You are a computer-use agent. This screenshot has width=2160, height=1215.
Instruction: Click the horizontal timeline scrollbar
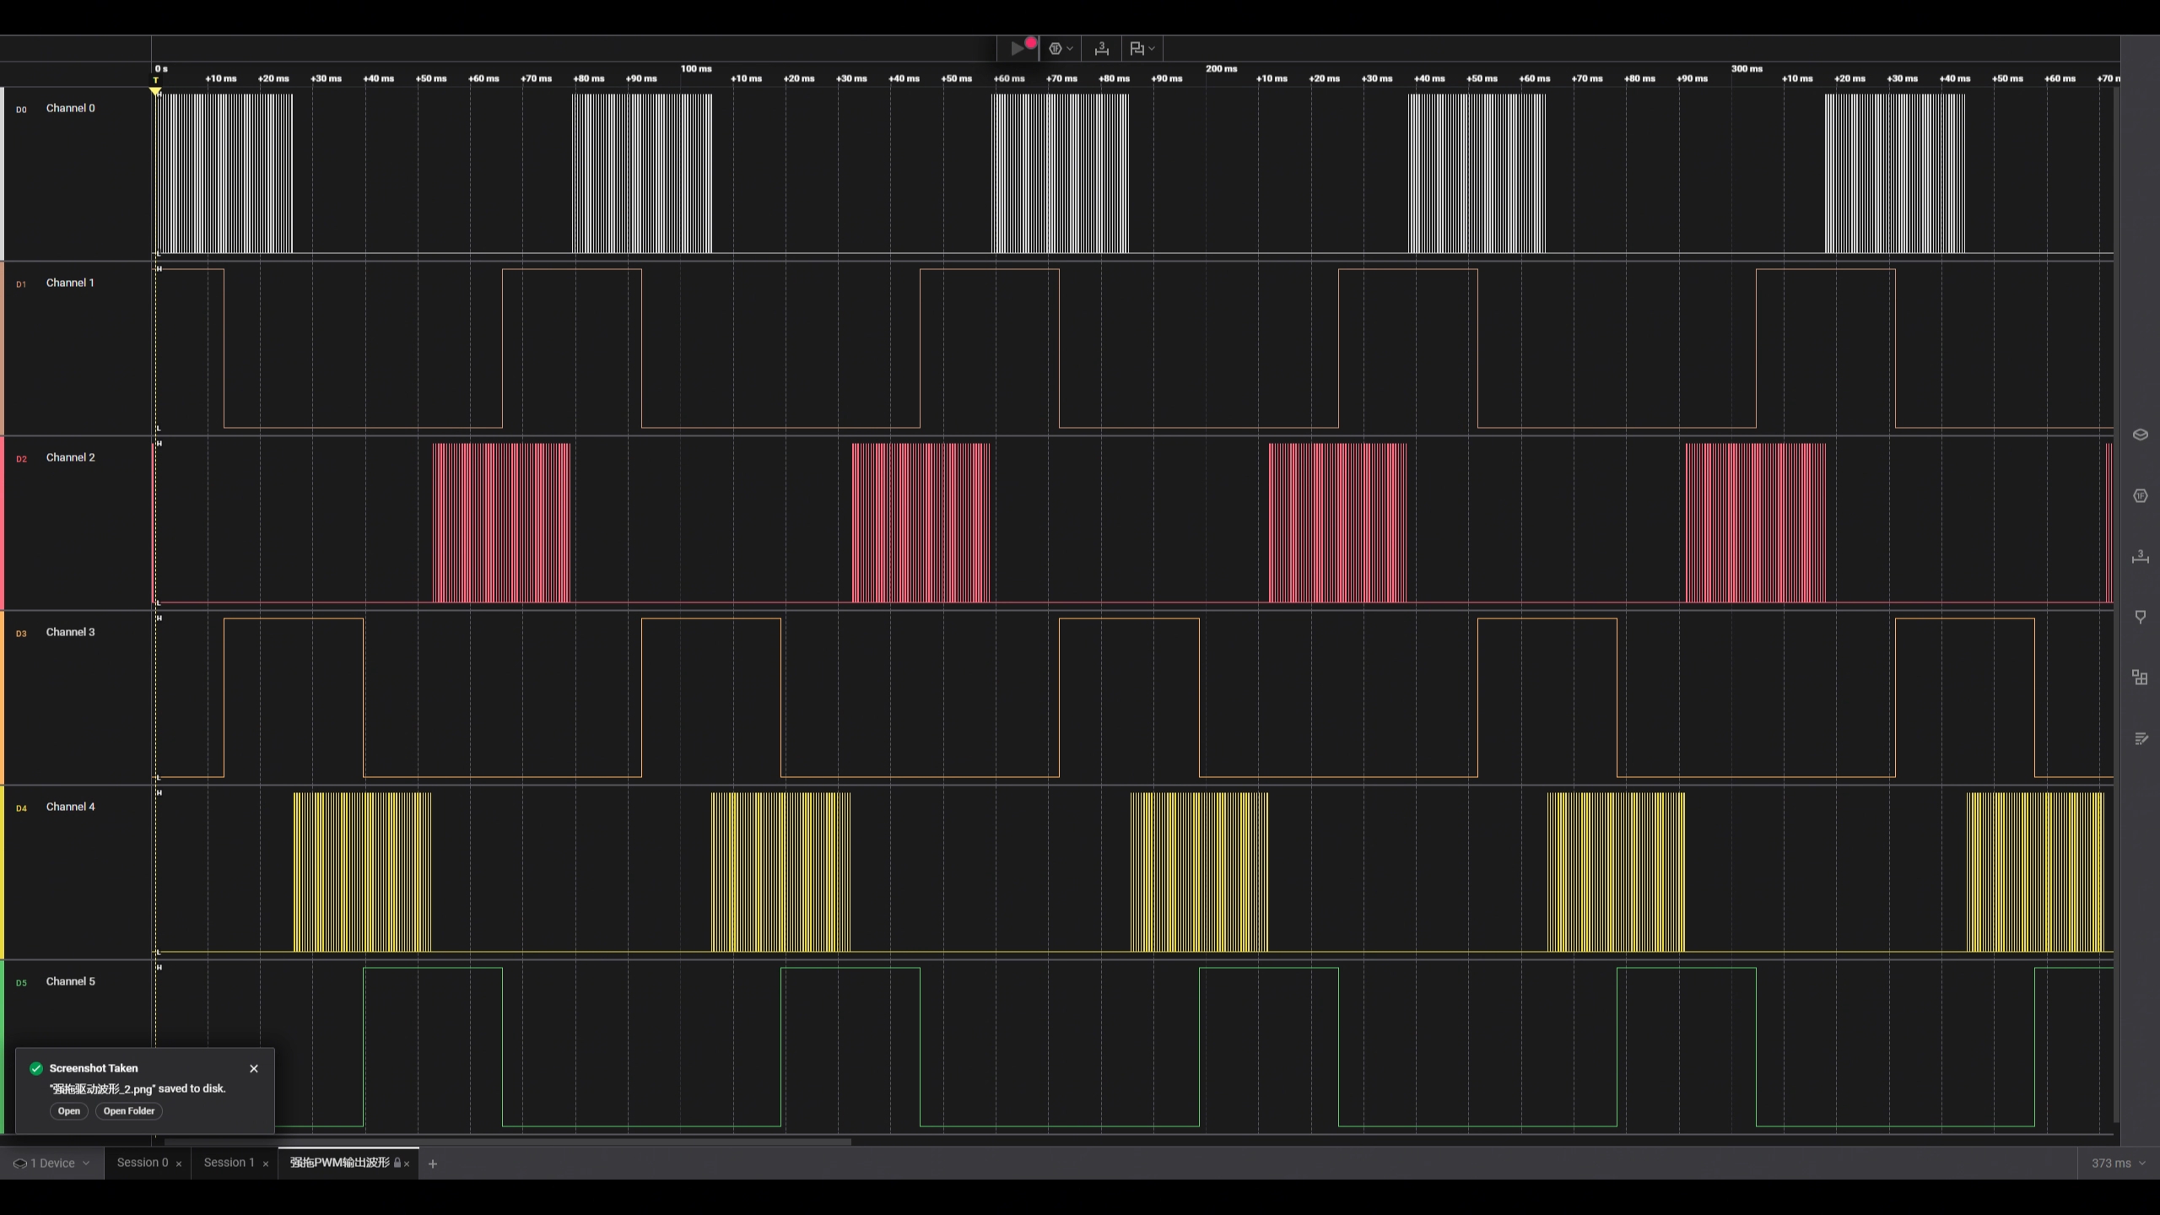point(506,1142)
